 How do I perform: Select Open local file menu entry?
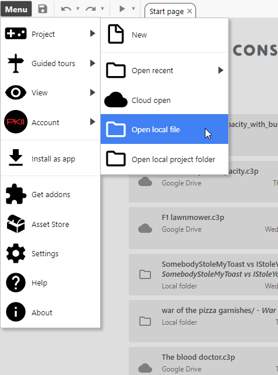(164, 129)
